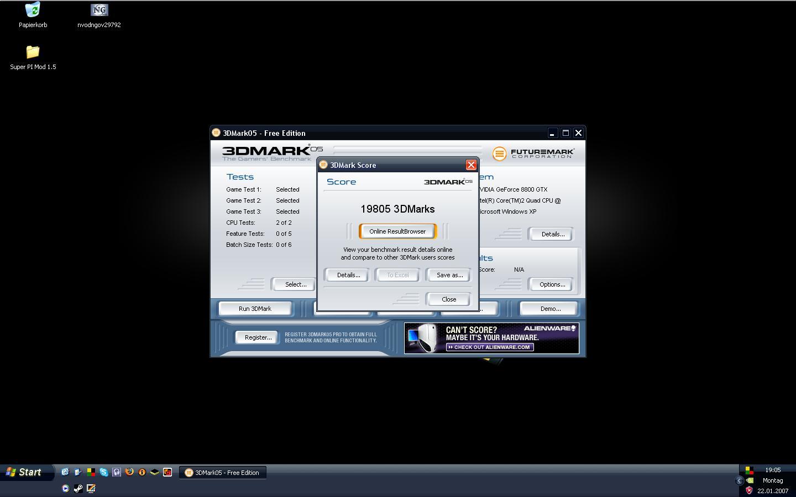This screenshot has height=497, width=796.
Task: Launch Steam from the quick launch bar
Action: 78,488
